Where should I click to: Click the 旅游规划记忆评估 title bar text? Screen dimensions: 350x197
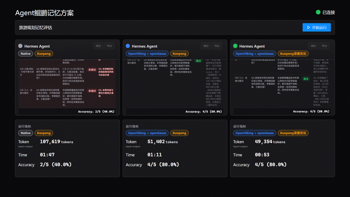(35, 27)
